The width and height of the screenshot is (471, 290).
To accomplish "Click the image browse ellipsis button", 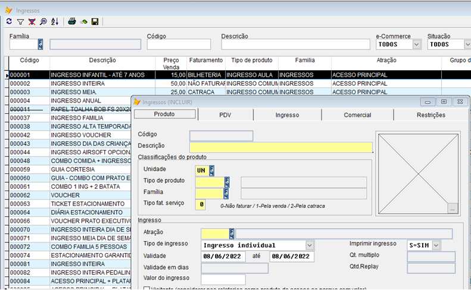I will (453, 209).
